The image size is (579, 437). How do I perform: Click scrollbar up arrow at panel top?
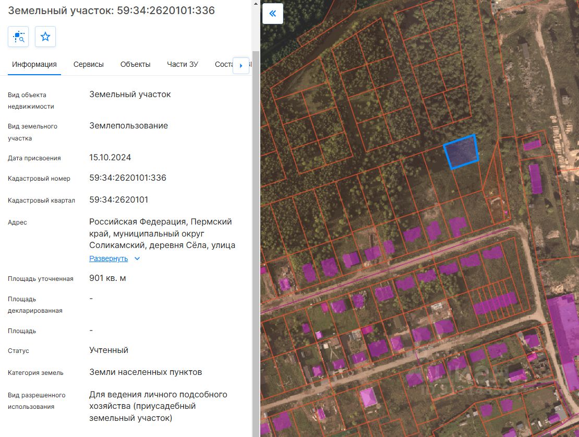pos(256,4)
